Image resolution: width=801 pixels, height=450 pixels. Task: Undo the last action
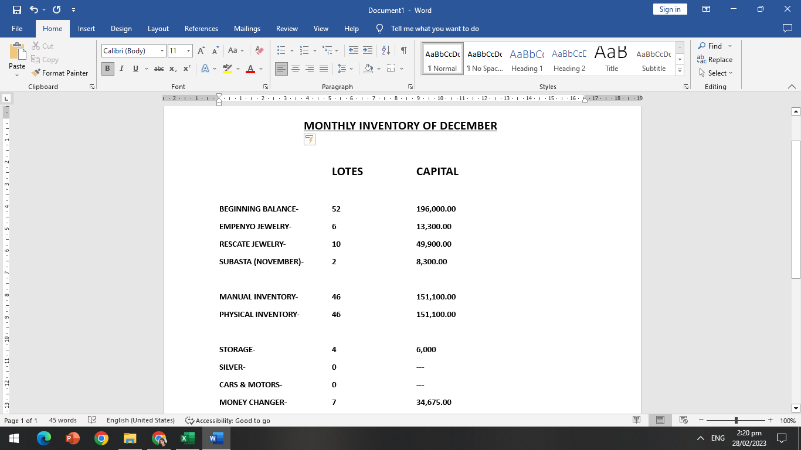coord(33,10)
